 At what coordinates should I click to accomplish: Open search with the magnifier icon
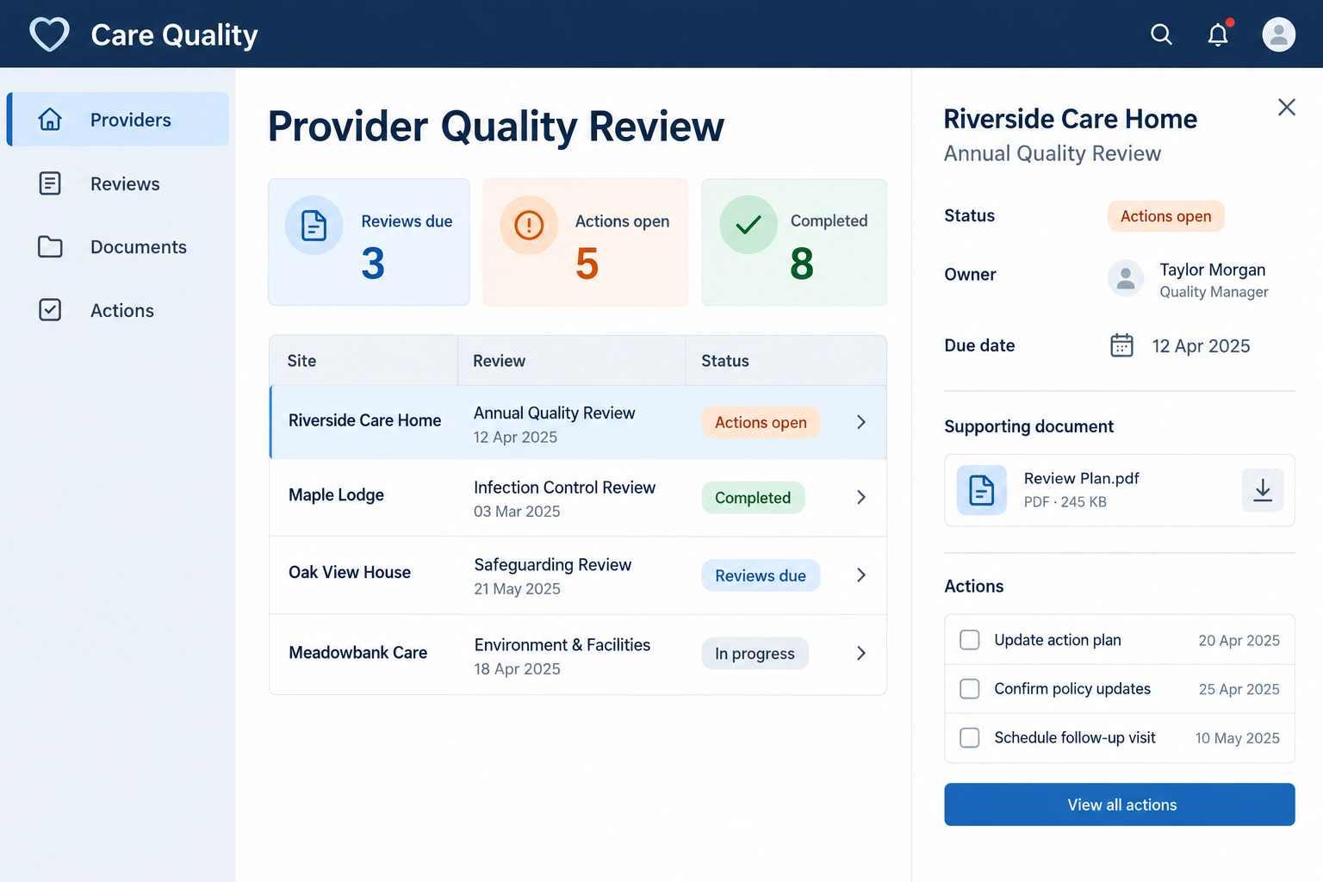pyautogui.click(x=1161, y=34)
